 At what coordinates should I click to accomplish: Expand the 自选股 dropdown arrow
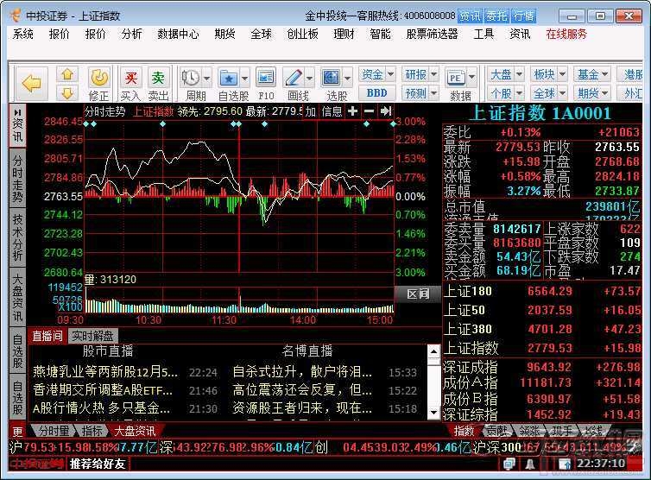coord(244,78)
